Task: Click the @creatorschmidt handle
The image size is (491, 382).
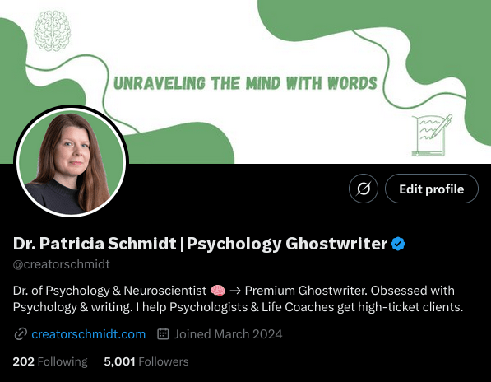Action: (x=62, y=264)
